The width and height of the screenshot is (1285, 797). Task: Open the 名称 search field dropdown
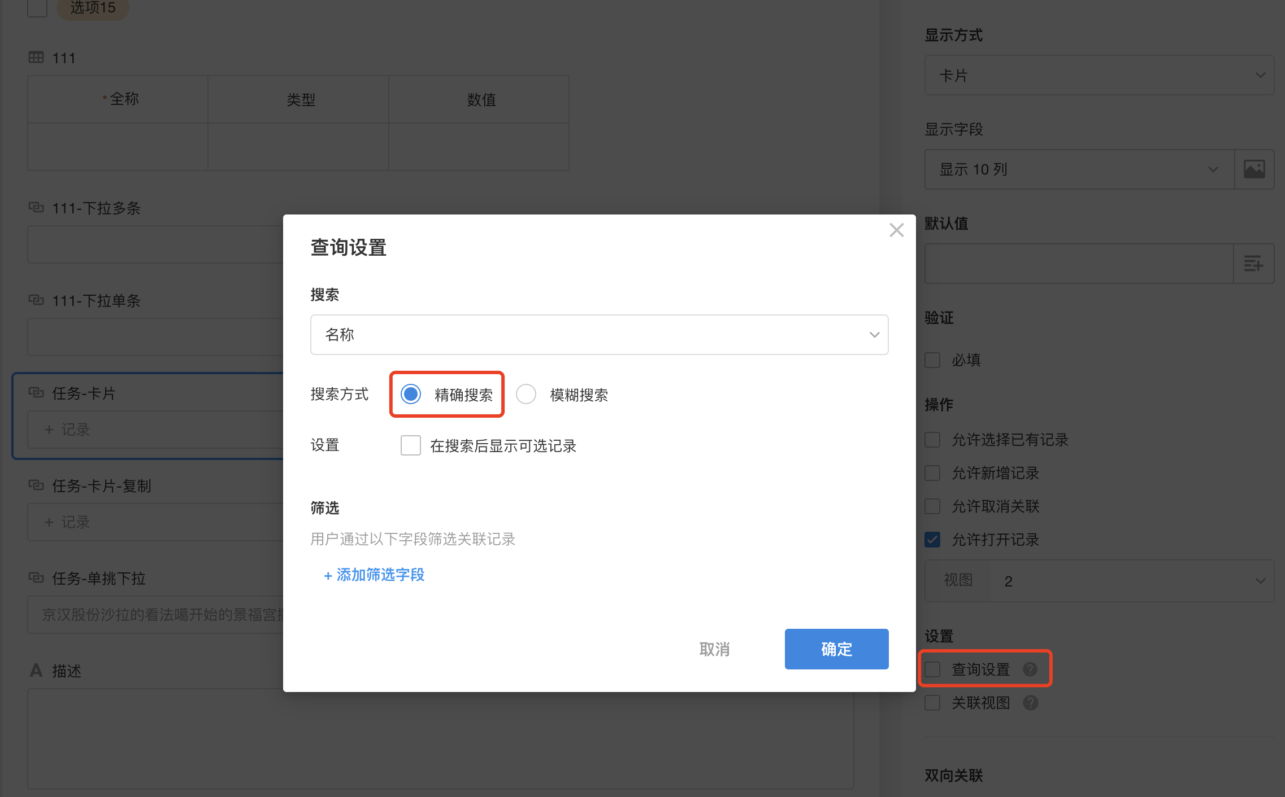[599, 335]
